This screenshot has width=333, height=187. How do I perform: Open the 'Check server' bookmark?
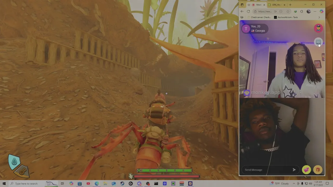(259, 17)
